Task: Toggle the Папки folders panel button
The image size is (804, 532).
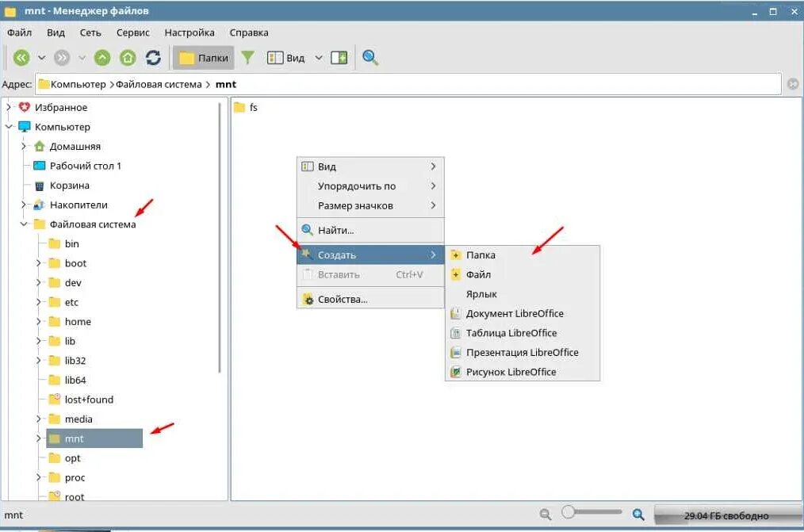Action: [x=204, y=57]
